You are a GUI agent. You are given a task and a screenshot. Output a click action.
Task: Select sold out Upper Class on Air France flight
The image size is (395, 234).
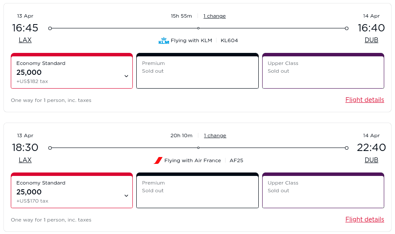(323, 191)
